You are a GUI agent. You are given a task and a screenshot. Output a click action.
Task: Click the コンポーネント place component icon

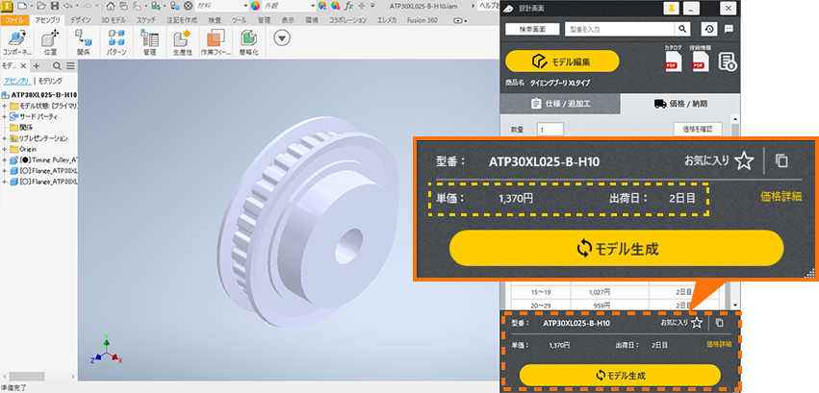coord(14,39)
